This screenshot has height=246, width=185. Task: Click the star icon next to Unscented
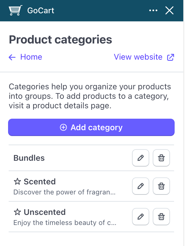[x=17, y=212]
